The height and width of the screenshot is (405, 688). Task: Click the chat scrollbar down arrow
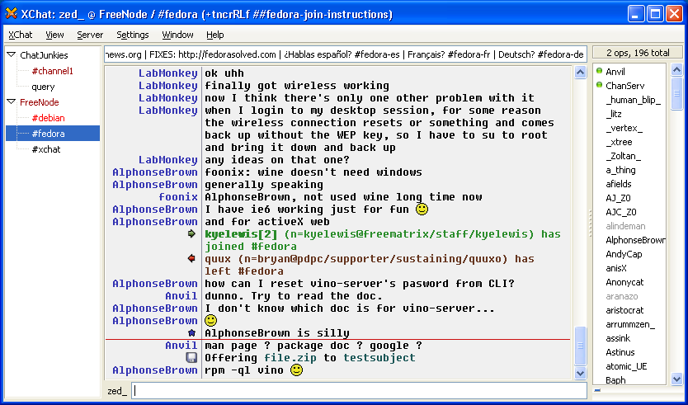click(580, 374)
